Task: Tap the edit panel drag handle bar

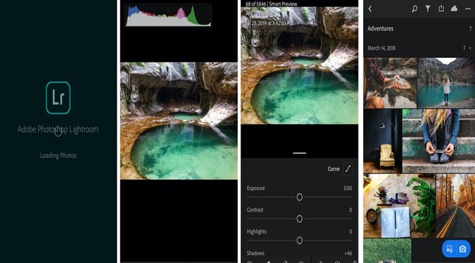Action: [300, 153]
